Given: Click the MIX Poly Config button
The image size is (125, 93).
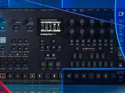Looking at the screenshot, I should 26,41.
